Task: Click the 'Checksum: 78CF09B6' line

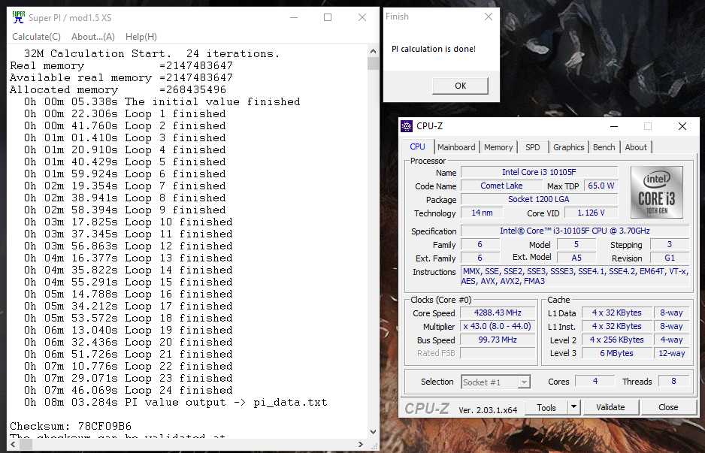Action: 71,426
